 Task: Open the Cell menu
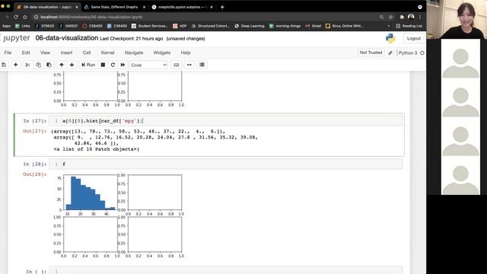pos(87,53)
